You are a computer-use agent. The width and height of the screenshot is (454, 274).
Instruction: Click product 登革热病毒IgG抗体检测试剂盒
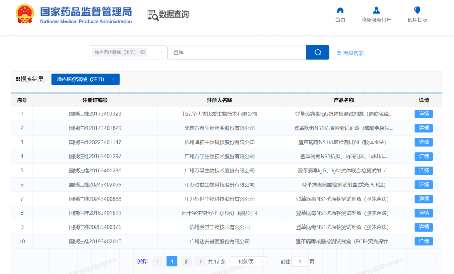point(344,114)
